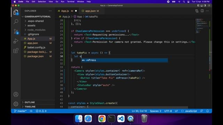Click master branch in status bar
The height and width of the screenshot is (125, 223).
pos(20,111)
